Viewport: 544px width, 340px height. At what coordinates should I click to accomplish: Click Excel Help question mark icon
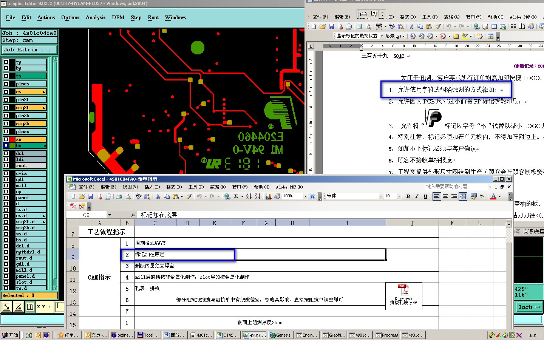[x=312, y=196]
